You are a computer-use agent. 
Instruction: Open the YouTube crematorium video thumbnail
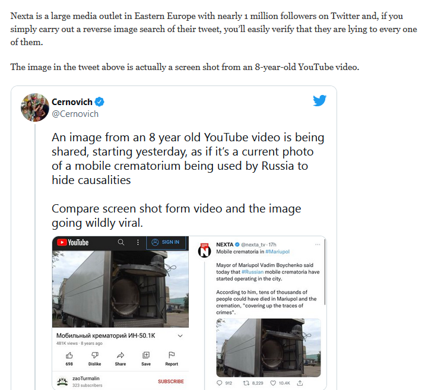point(120,289)
